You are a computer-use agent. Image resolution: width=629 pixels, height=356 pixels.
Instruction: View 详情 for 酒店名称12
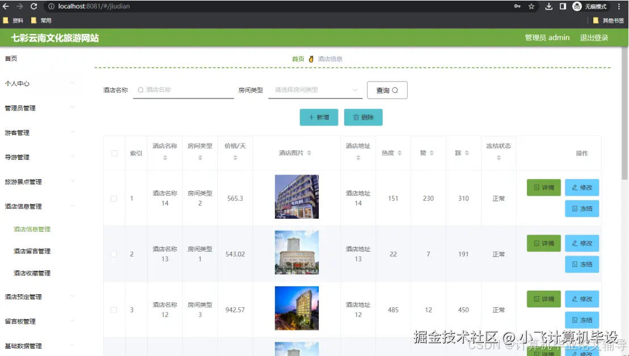(x=543, y=299)
